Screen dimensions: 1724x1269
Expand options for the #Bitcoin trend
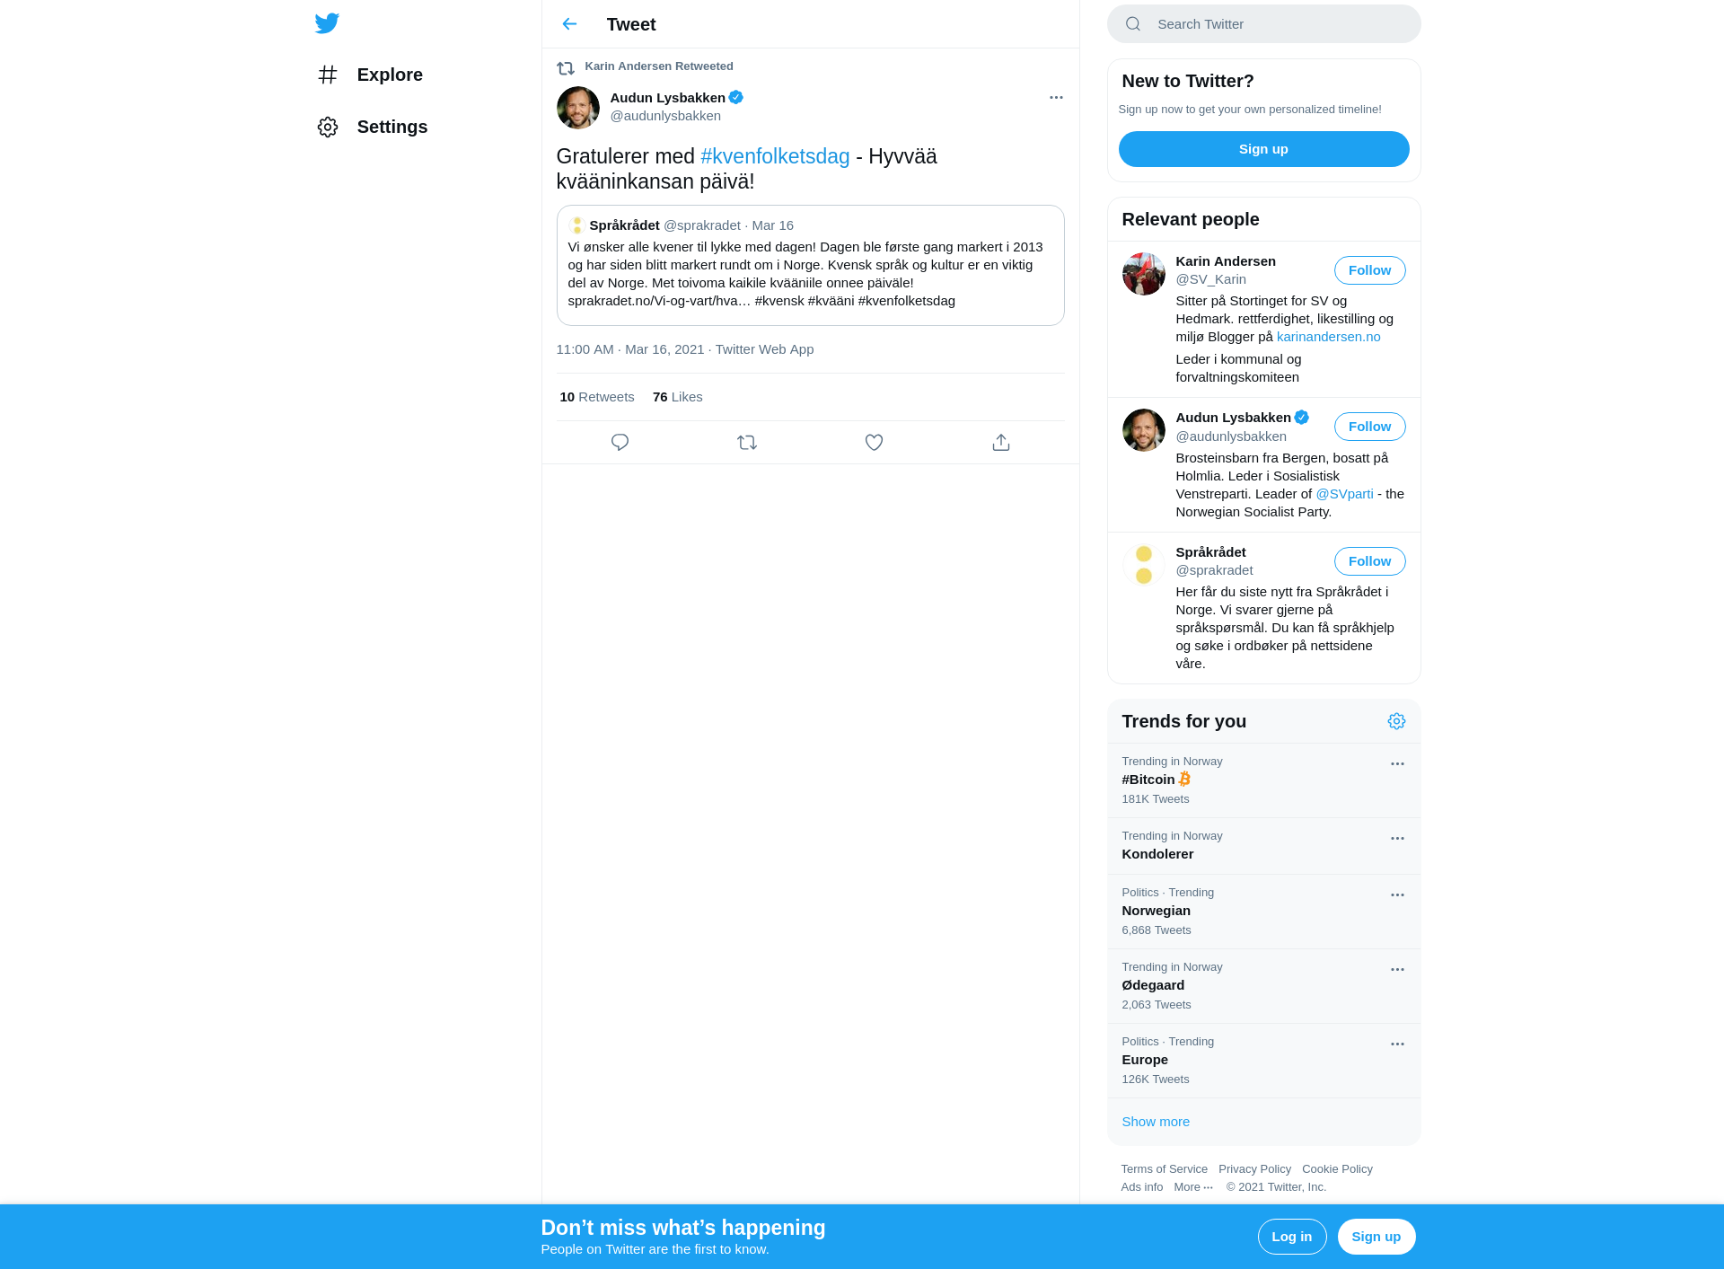(1397, 764)
